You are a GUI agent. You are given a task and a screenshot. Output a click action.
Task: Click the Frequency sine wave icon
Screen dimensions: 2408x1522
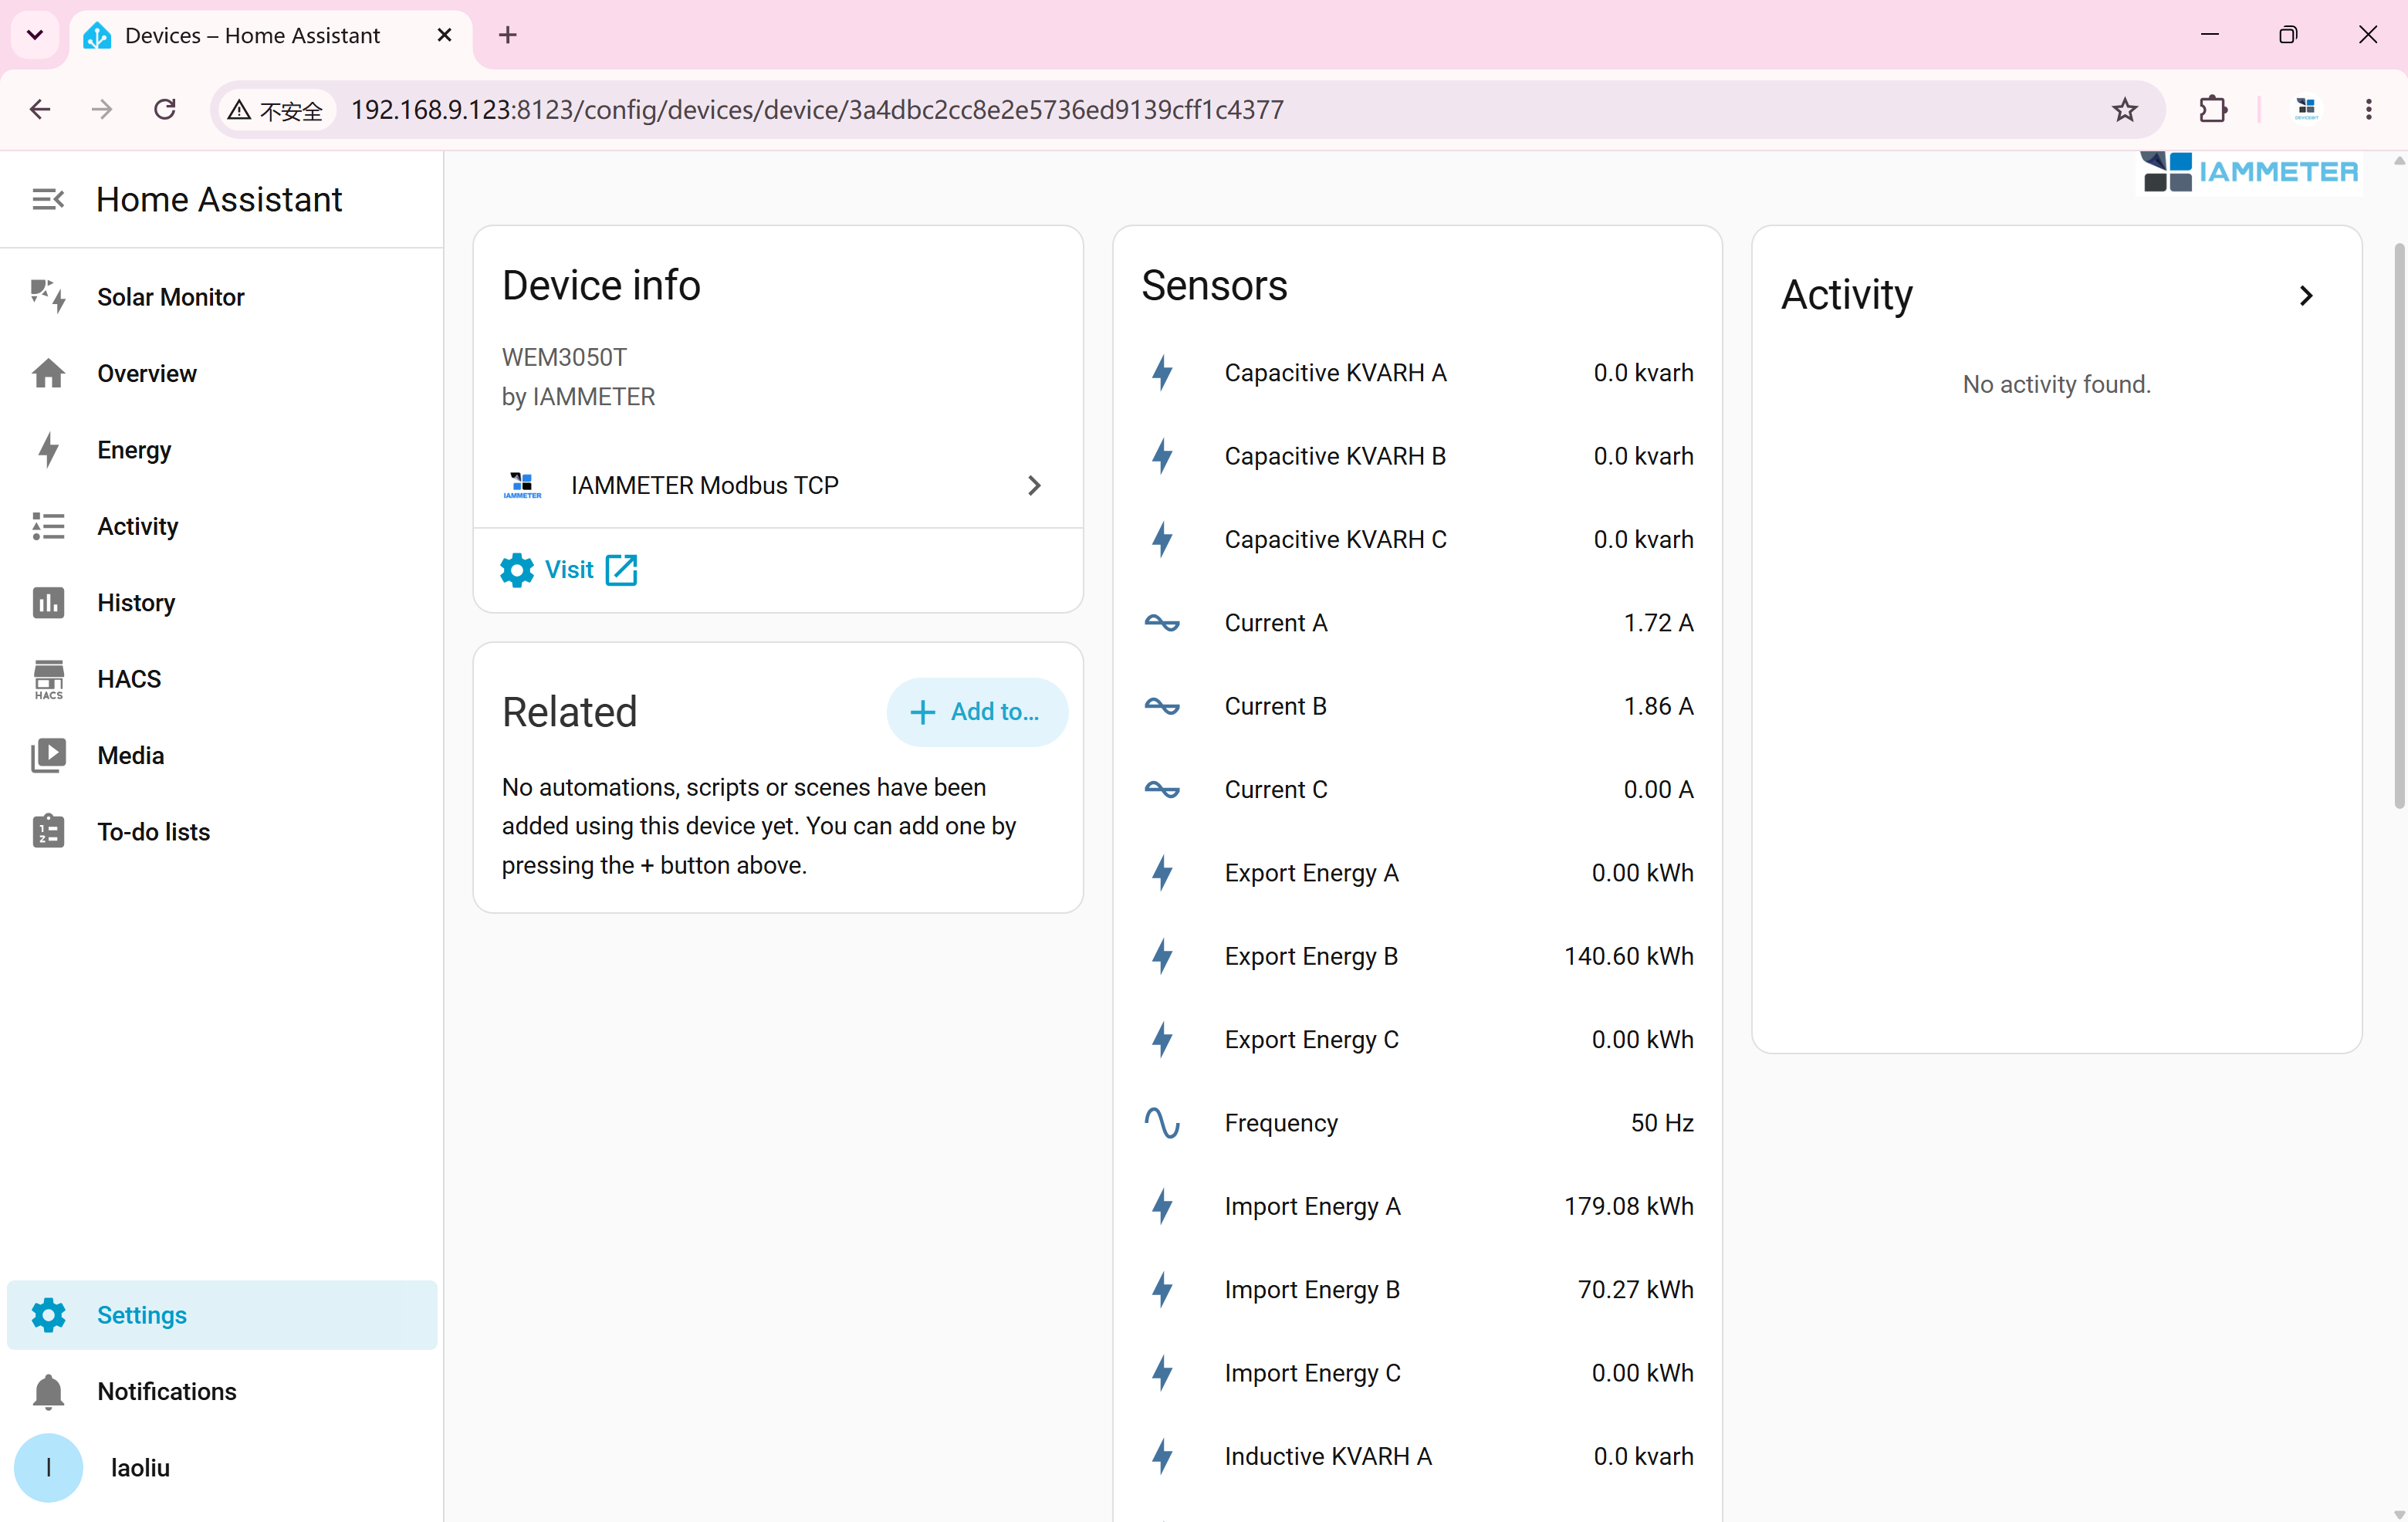coord(1162,1123)
